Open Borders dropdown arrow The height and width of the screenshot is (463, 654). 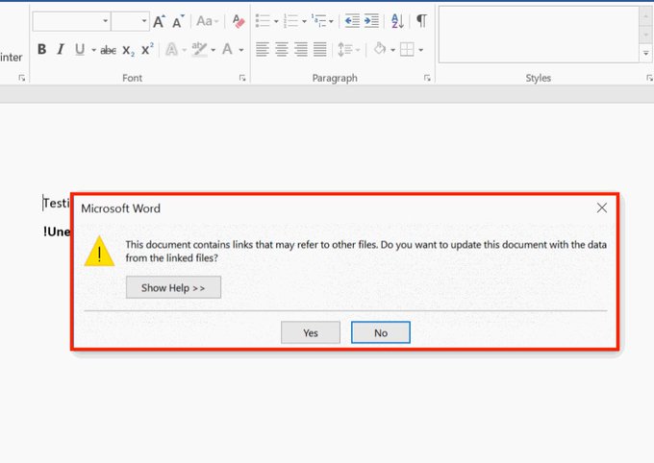coord(421,50)
